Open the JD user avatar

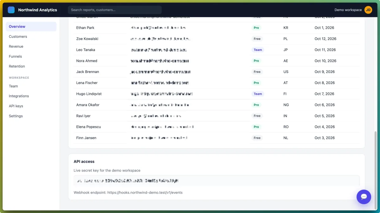368,10
